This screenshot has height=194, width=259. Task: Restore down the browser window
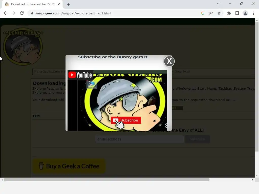click(242, 4)
